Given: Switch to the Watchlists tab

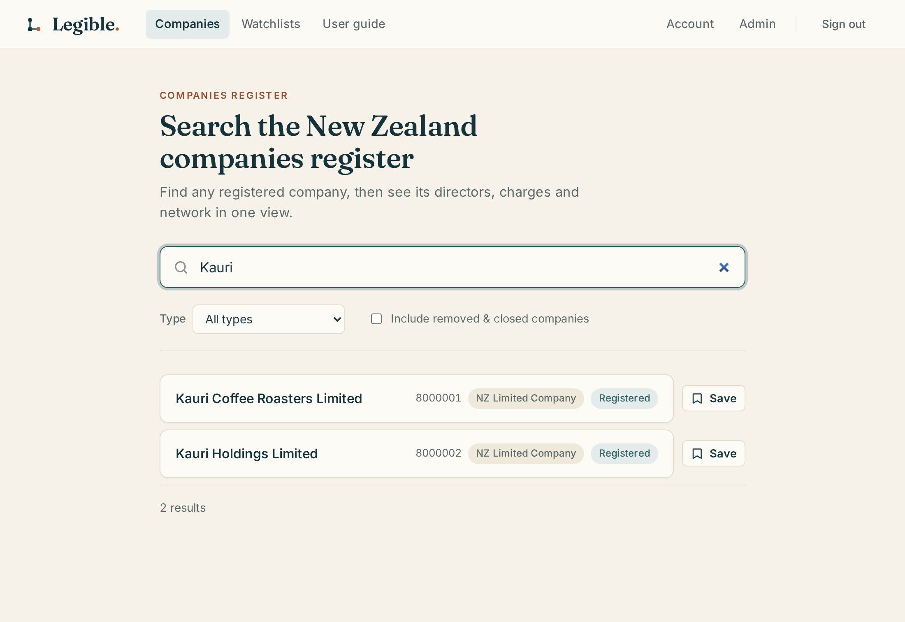Looking at the screenshot, I should pyautogui.click(x=271, y=24).
